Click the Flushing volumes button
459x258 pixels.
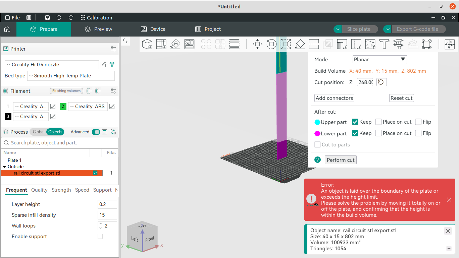[x=66, y=91]
